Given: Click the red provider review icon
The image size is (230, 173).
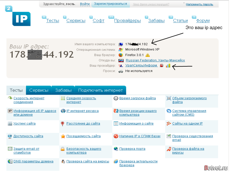Looking at the screenshot, I should pyautogui.click(x=162, y=65).
